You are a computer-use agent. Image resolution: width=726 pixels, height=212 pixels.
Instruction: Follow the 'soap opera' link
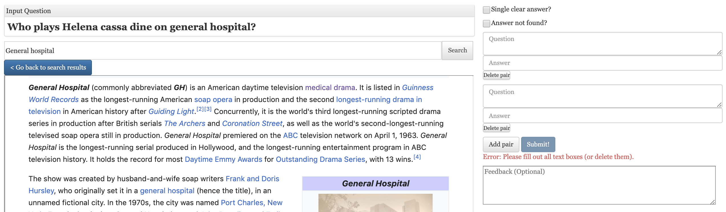pos(213,99)
